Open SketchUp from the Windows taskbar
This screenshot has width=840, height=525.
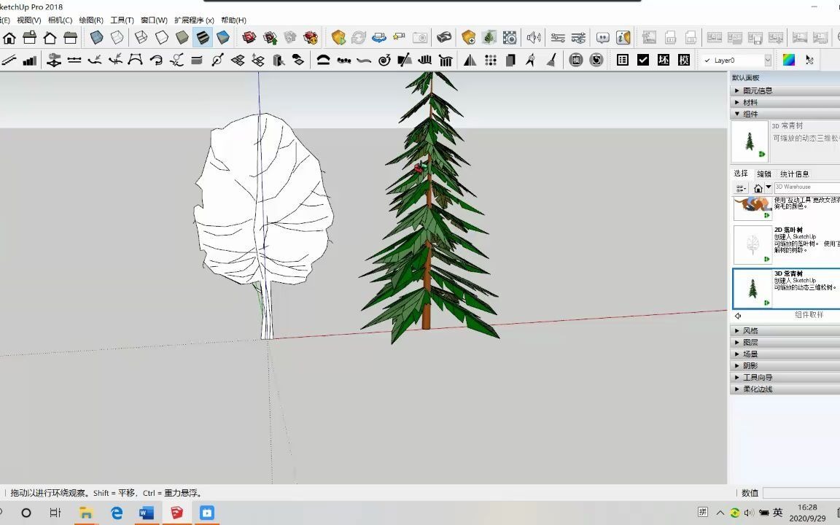tap(176, 513)
